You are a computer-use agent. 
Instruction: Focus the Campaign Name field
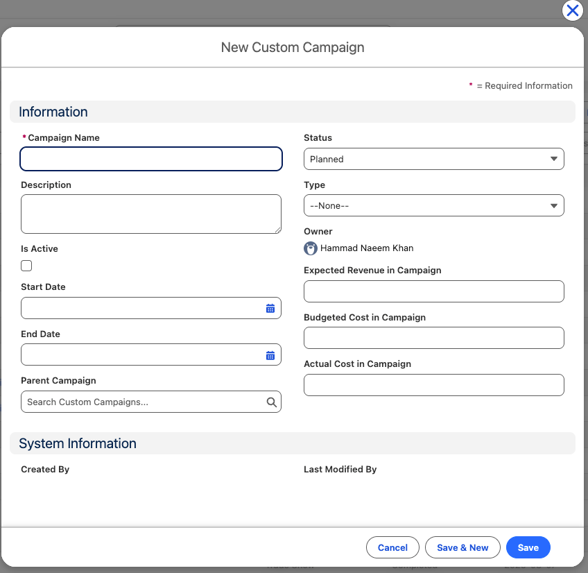point(151,159)
